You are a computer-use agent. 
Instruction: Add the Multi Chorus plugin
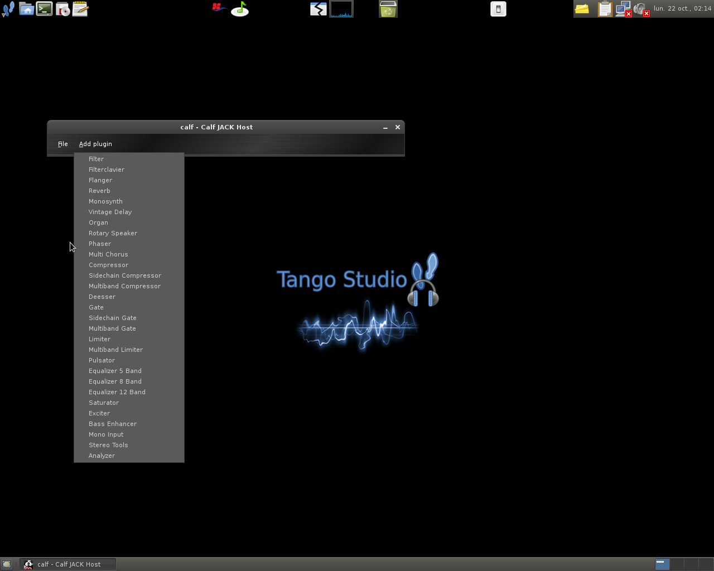coord(129,254)
